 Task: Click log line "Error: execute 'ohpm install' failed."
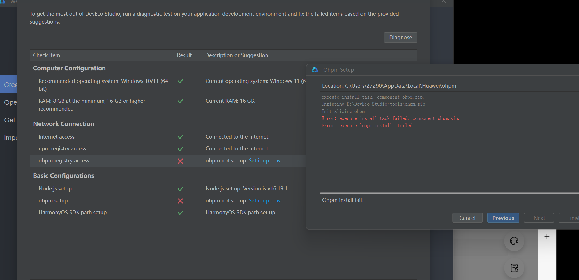pos(368,126)
